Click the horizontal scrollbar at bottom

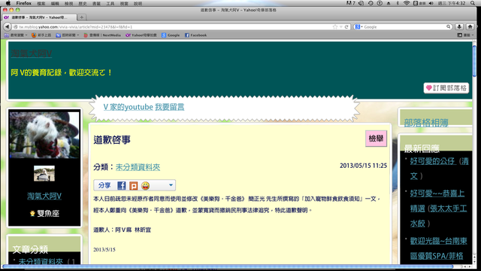point(227,266)
